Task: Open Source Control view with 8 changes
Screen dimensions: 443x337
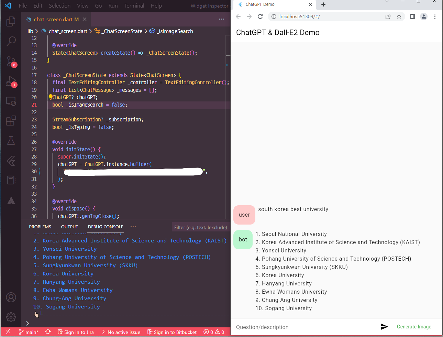Action: click(11, 62)
